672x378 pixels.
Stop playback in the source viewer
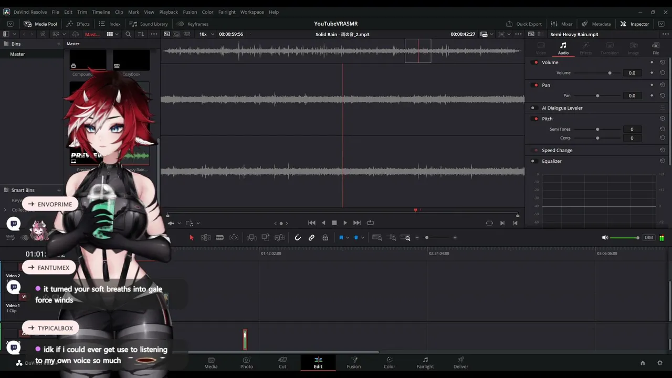pos(334,223)
